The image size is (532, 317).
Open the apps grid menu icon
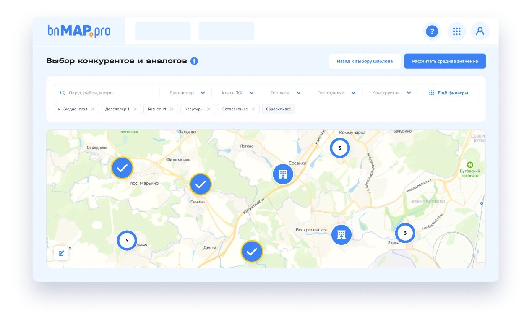point(456,31)
